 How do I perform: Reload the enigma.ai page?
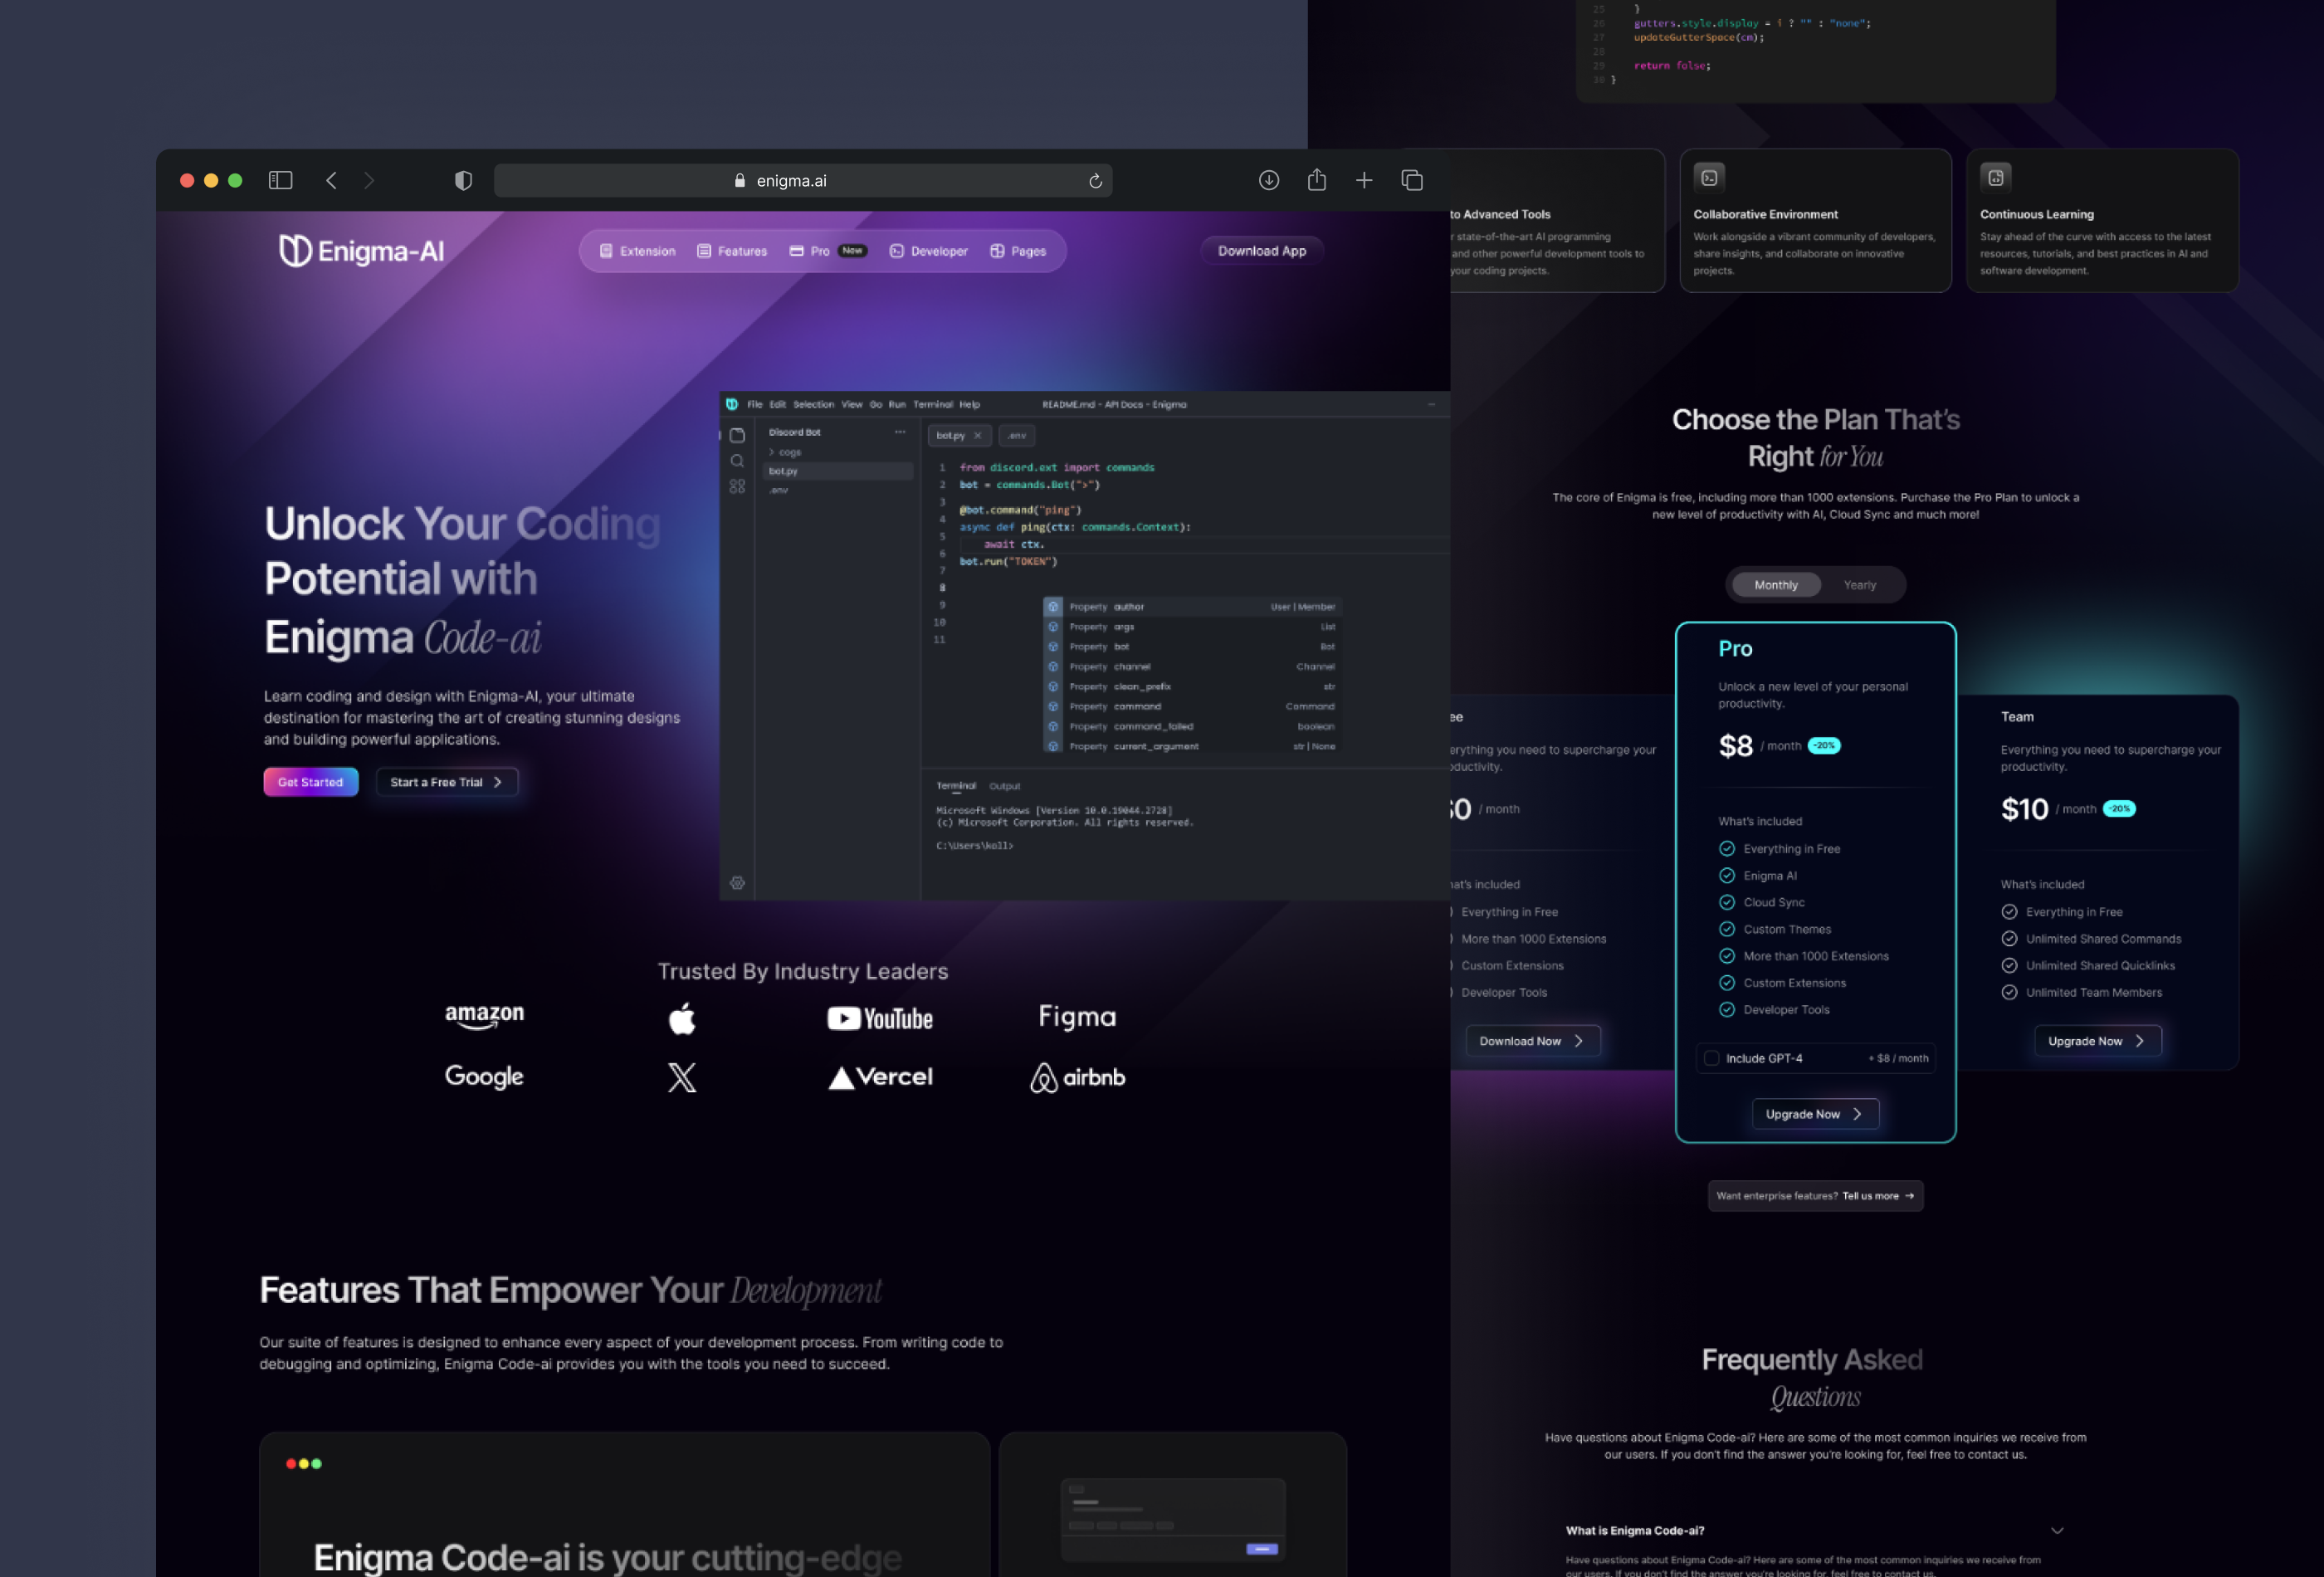click(x=1095, y=181)
